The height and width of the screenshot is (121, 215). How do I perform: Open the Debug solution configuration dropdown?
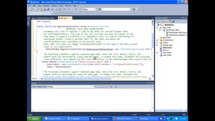click(x=95, y=9)
